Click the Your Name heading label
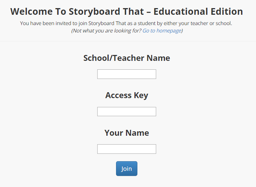256x187 pixels. click(x=127, y=133)
